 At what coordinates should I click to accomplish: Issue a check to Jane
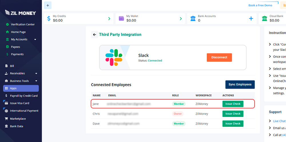click(x=233, y=104)
